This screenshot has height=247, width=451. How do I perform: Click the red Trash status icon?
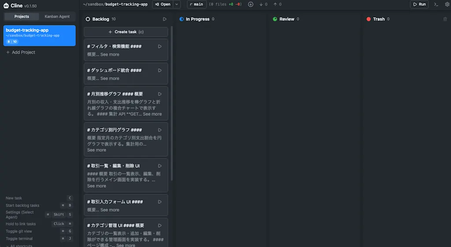click(369, 19)
